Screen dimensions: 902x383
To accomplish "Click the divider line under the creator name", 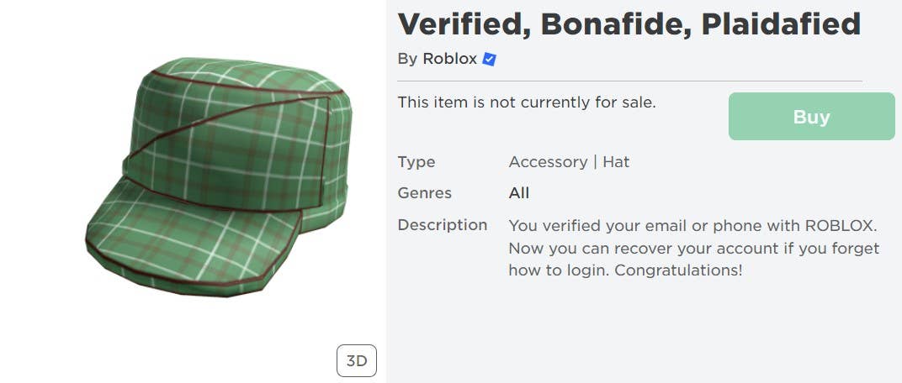I will click(x=629, y=81).
